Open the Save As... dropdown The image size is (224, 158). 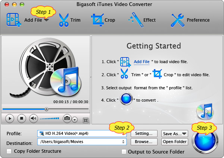tap(175, 134)
